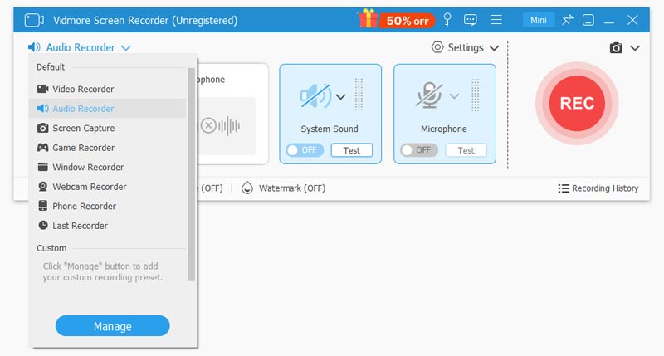Expand the System Sound device arrow
The image size is (664, 356).
(340, 97)
